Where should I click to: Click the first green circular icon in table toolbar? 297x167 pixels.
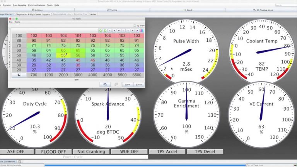[101, 30]
